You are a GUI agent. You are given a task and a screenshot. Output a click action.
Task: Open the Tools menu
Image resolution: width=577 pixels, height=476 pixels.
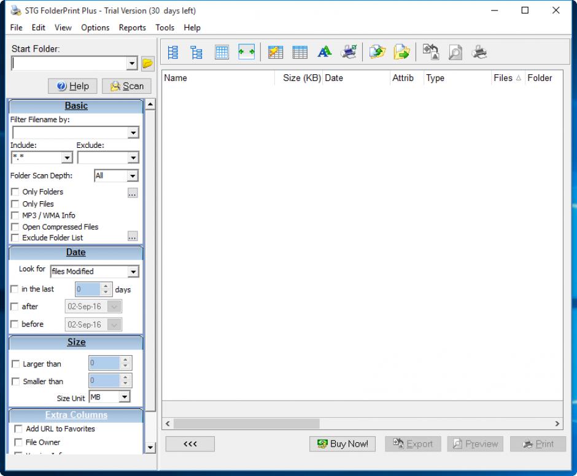pos(165,28)
